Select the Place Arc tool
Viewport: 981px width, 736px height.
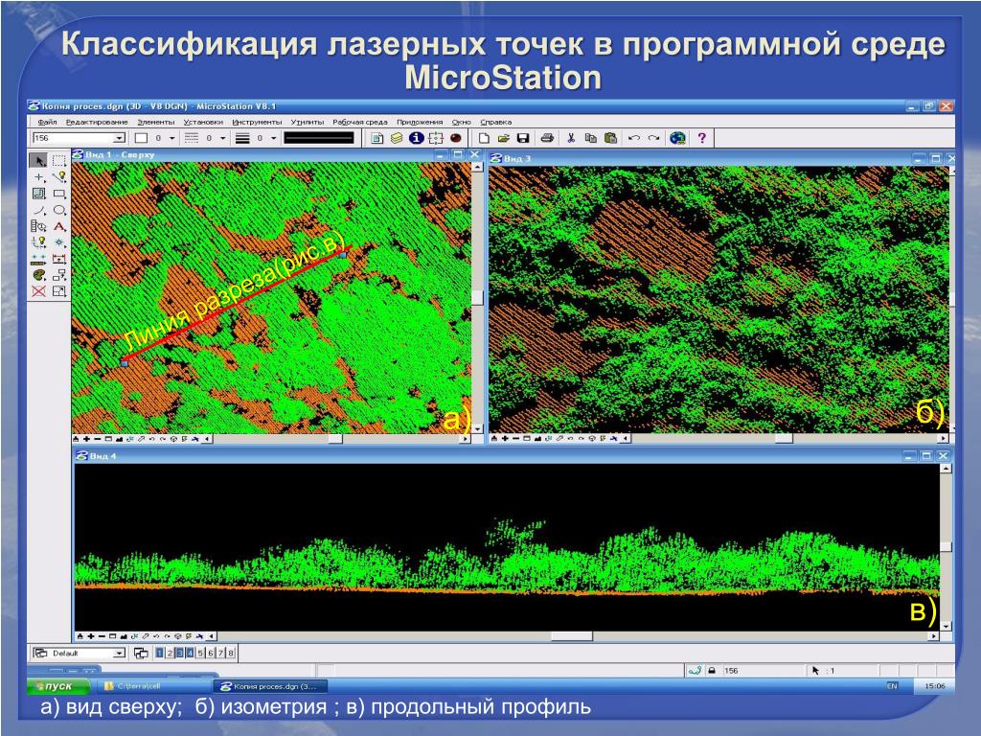coord(38,210)
